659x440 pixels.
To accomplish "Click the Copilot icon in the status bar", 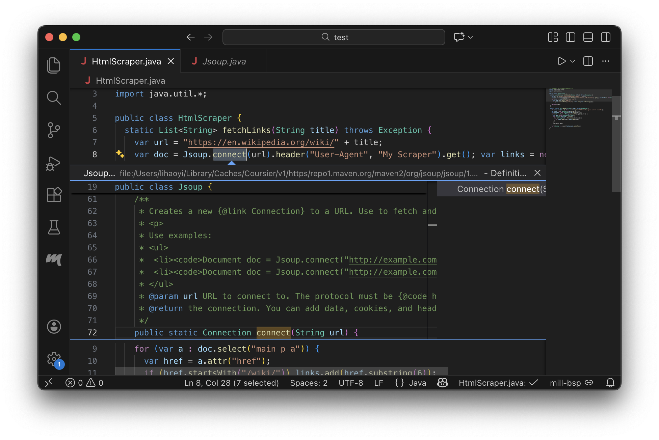I will pyautogui.click(x=442, y=383).
